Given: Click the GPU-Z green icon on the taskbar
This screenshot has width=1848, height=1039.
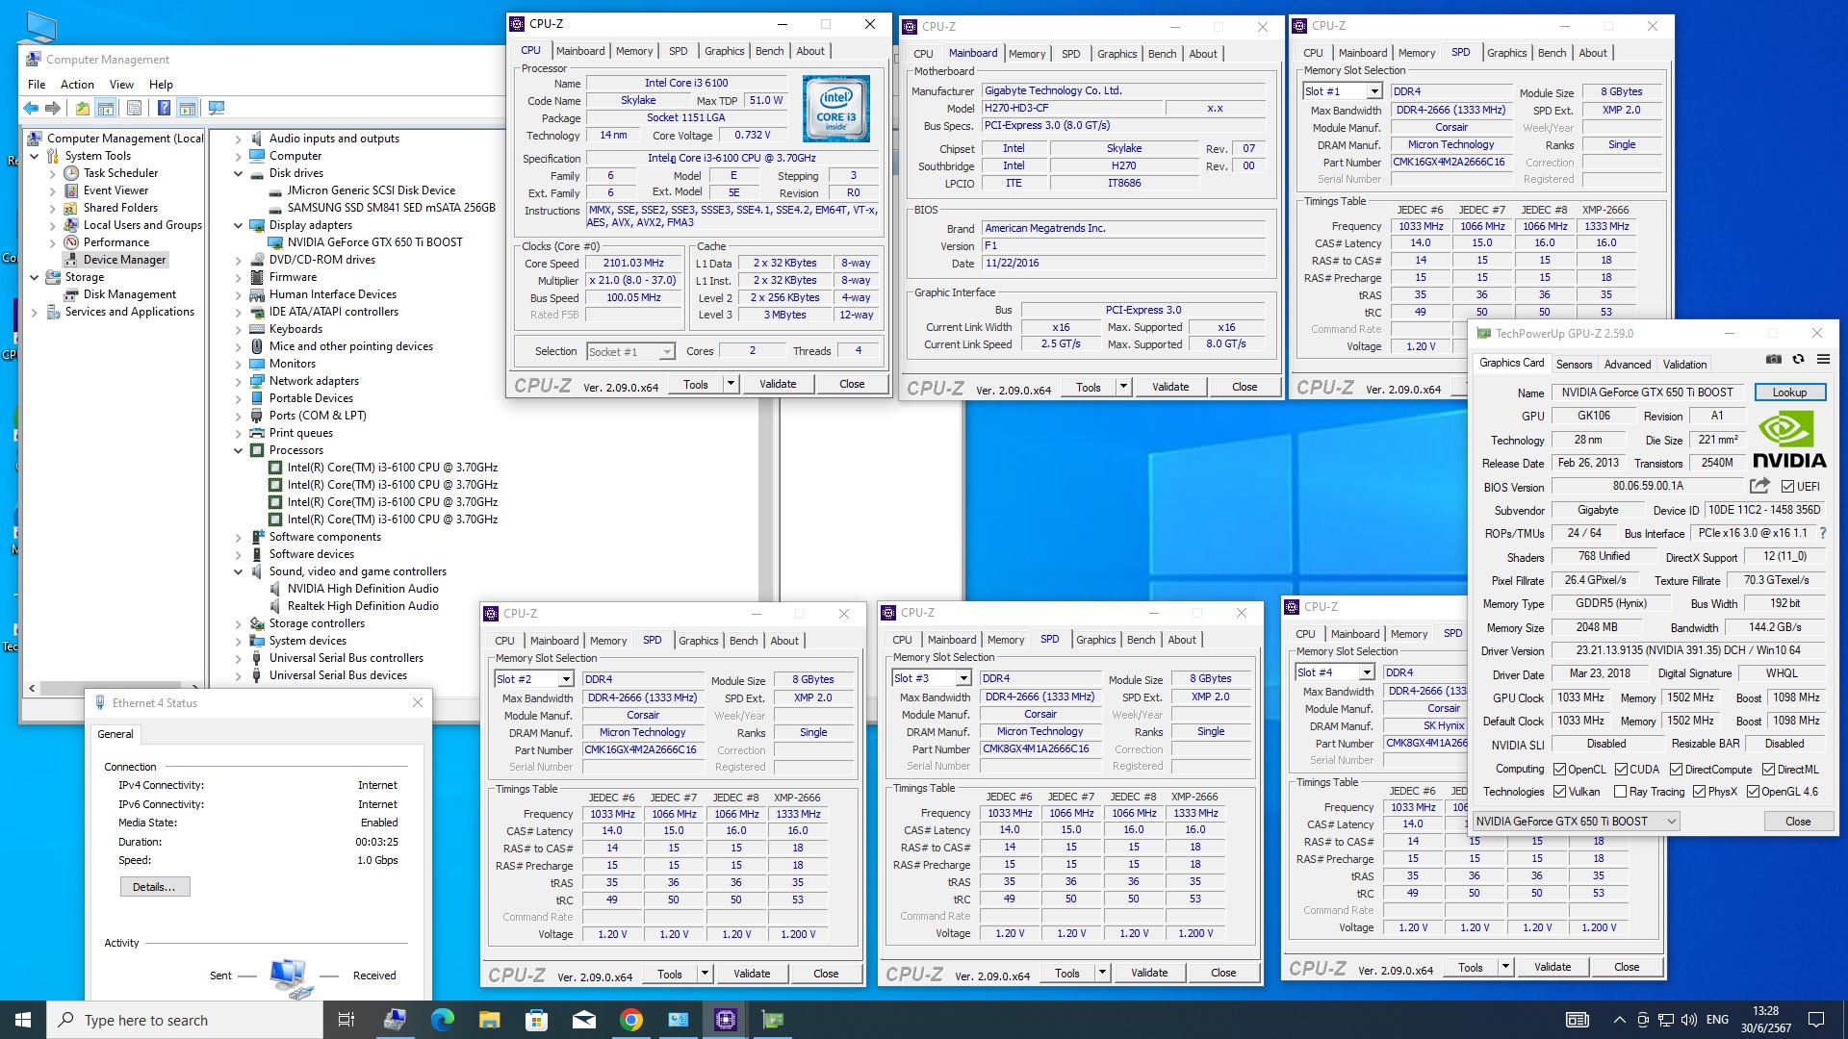Looking at the screenshot, I should click(772, 1020).
